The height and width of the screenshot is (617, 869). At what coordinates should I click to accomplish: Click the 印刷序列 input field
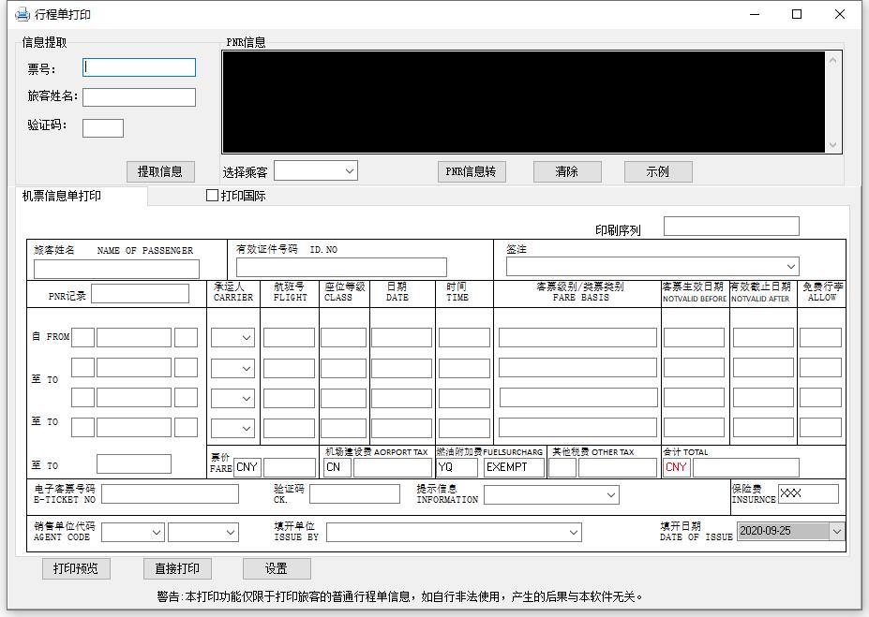(x=731, y=227)
